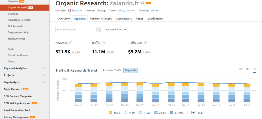Image resolution: width=262 pixels, height=119 pixels.
Task: Click the $5.2M traffic cost value
Action: (135, 52)
